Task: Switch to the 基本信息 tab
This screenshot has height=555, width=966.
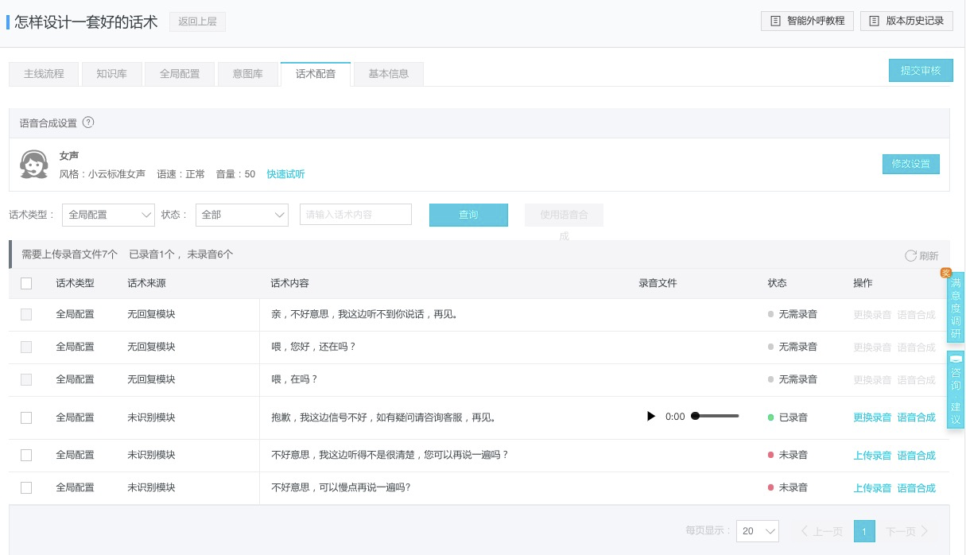Action: [389, 74]
